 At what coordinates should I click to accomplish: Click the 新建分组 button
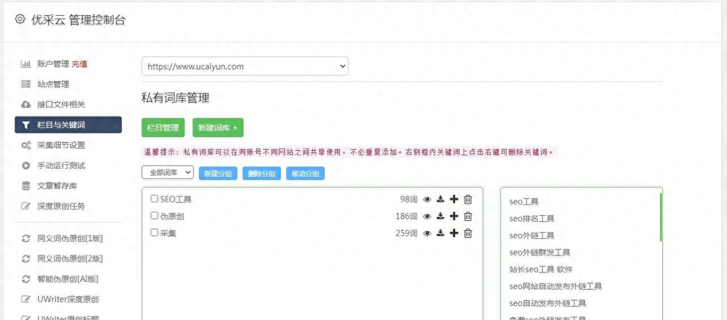coord(218,173)
